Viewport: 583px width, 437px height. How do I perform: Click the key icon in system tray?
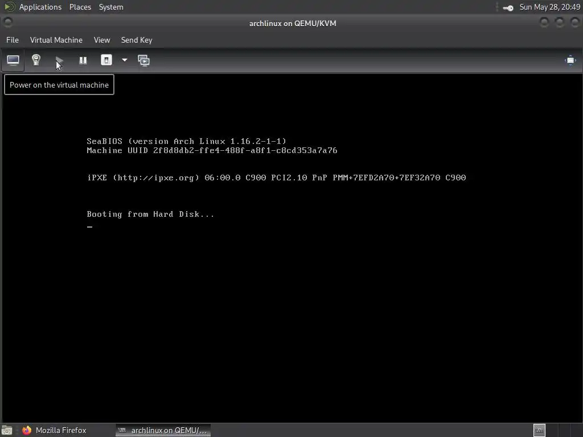click(x=508, y=7)
